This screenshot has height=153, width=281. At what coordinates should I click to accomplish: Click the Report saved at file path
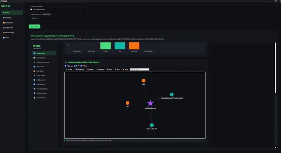pyautogui.click(x=98, y=39)
